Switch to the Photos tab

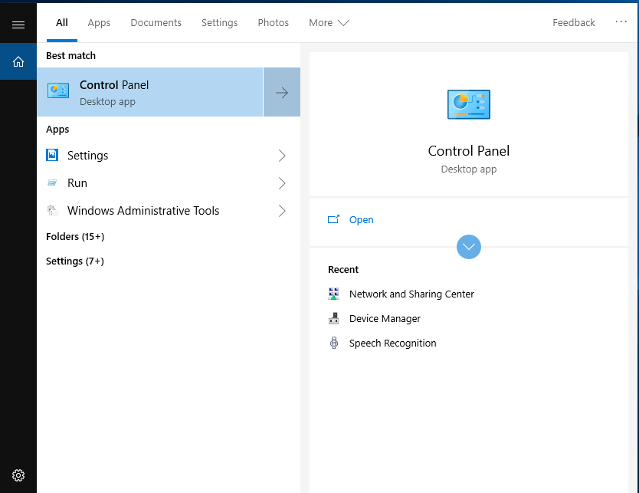[273, 23]
